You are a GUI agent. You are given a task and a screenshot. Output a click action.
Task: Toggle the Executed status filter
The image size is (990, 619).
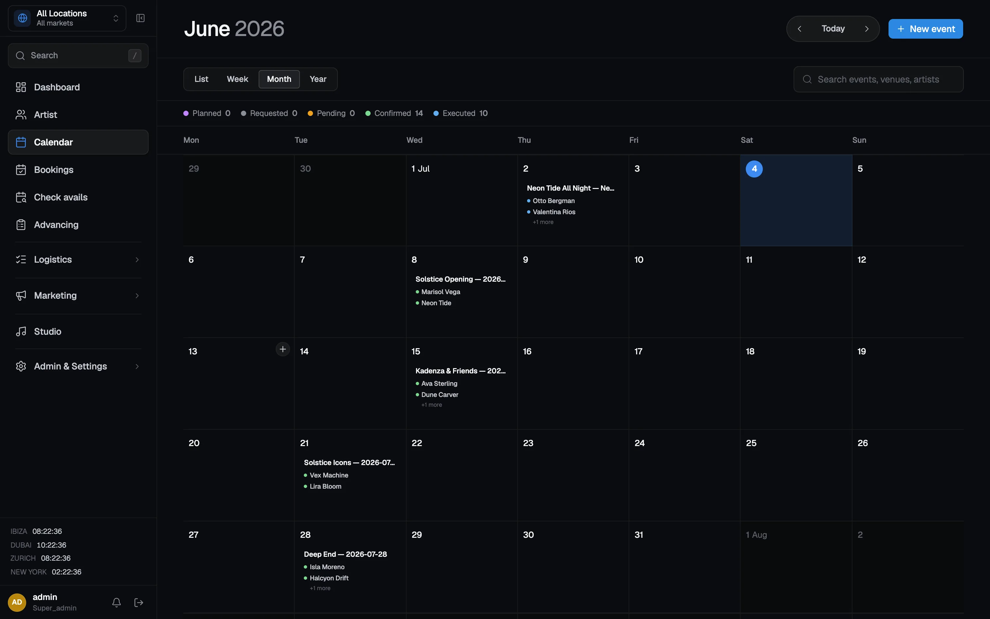click(461, 113)
